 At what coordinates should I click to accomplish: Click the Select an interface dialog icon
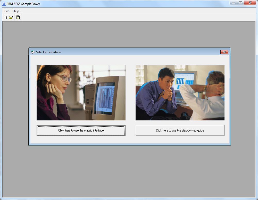32,52
